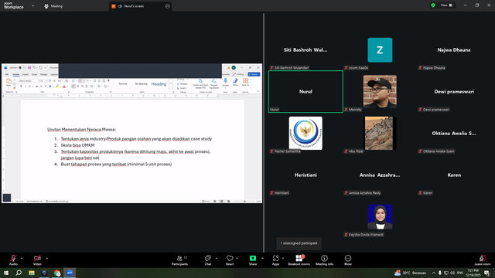This screenshot has width=495, height=278.
Task: Open Chrome from the taskbar
Action: pos(56,273)
